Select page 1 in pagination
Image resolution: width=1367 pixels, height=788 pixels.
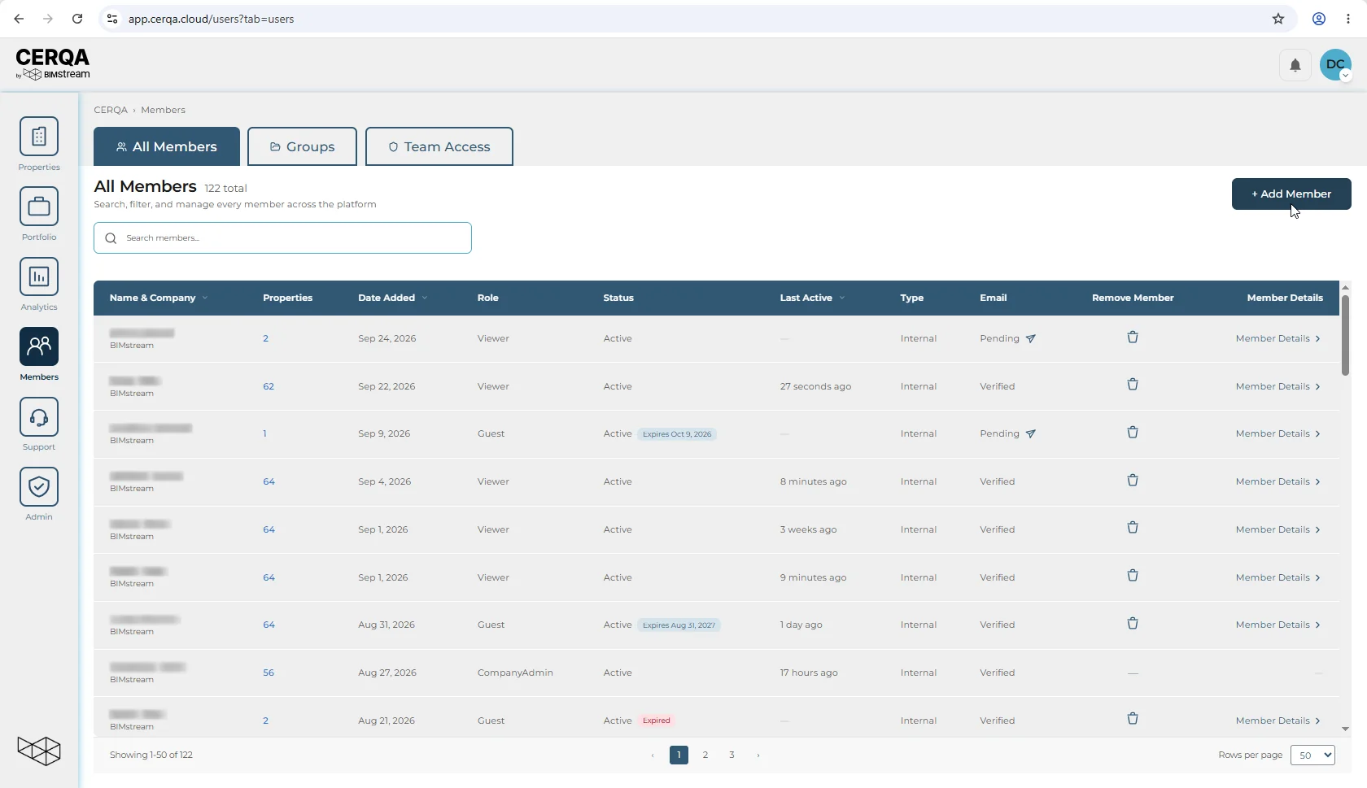click(x=679, y=755)
